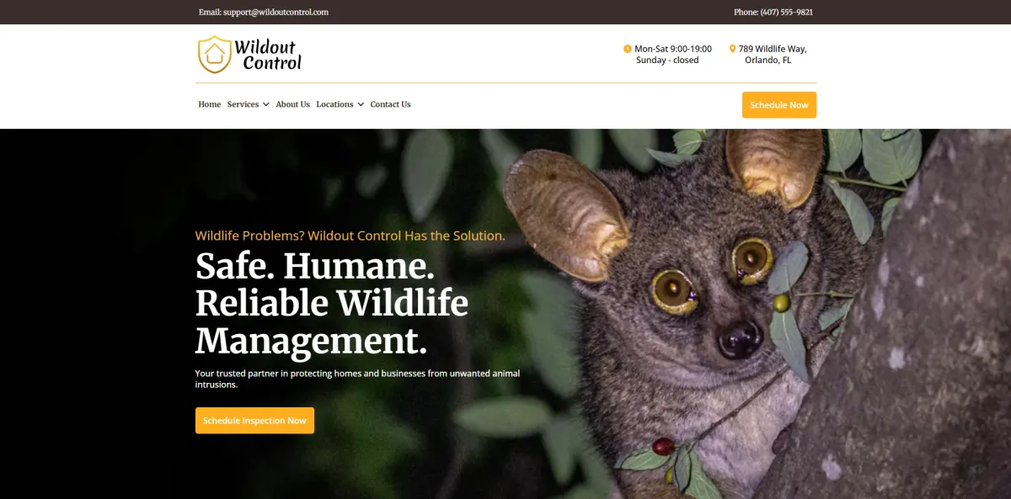Screen dimensions: 1011x499
Task: Expand the Services dropdown chevron
Action: 265,104
